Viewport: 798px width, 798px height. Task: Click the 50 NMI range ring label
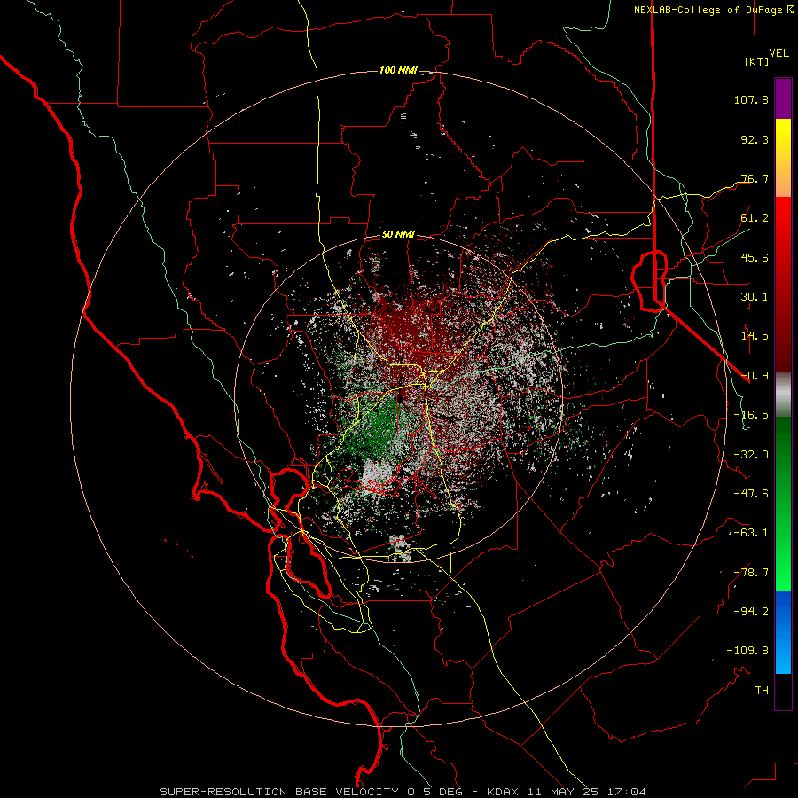click(x=398, y=235)
